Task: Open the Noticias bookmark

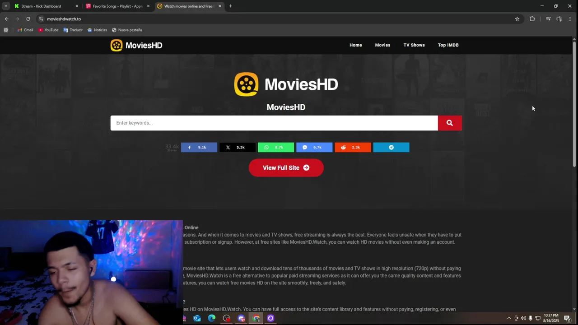Action: (x=97, y=30)
